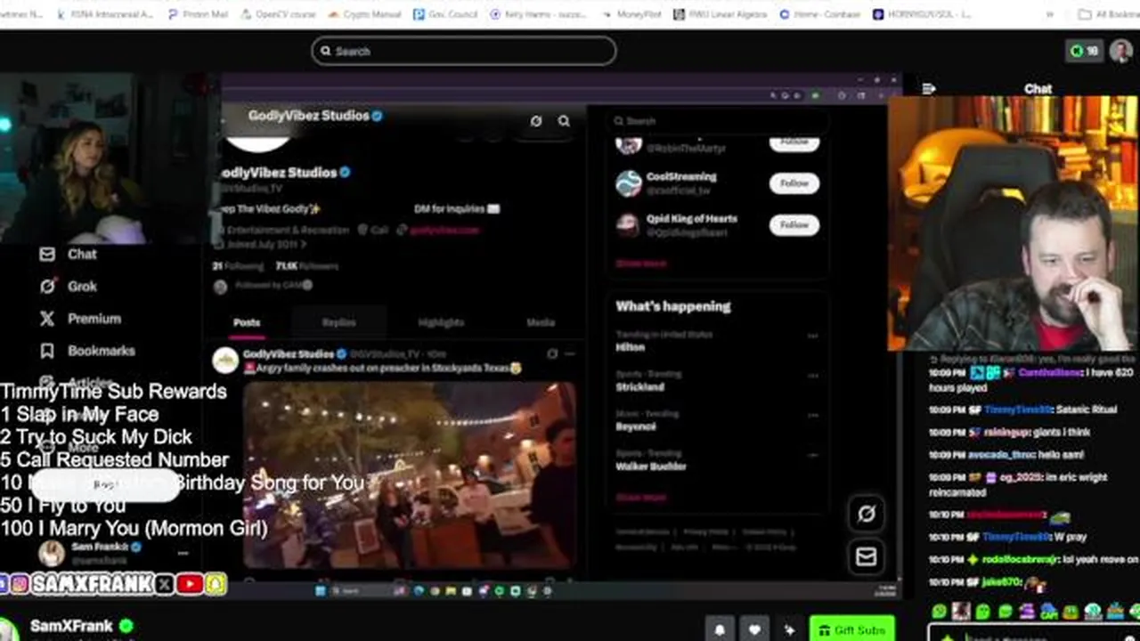The image size is (1140, 641).
Task: Collapse the Kick chat panel
Action: point(929,88)
